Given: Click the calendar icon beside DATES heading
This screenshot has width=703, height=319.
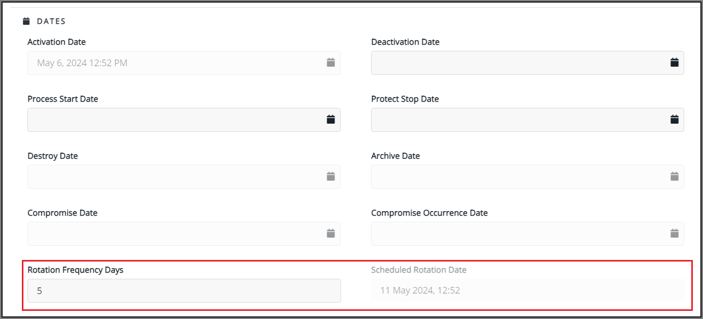Looking at the screenshot, I should coord(26,21).
